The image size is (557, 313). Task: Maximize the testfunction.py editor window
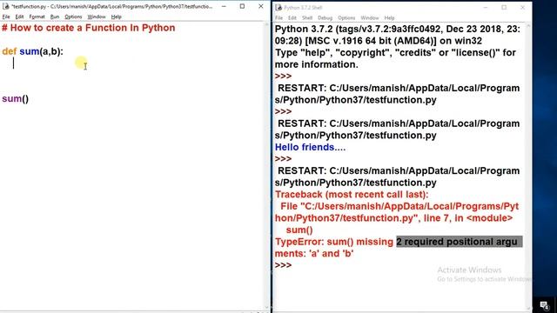(x=242, y=6)
